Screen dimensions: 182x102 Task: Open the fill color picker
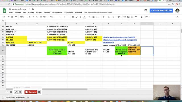pos(89,17)
